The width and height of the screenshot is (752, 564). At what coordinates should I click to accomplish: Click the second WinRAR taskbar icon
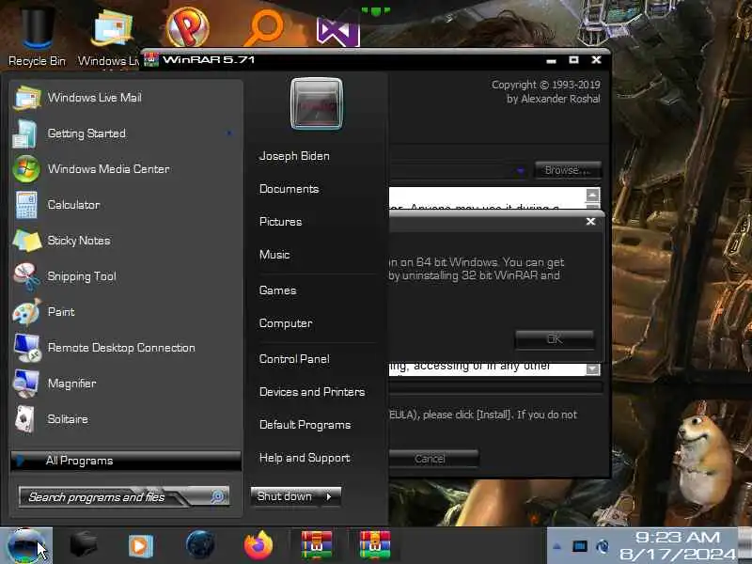pos(375,545)
